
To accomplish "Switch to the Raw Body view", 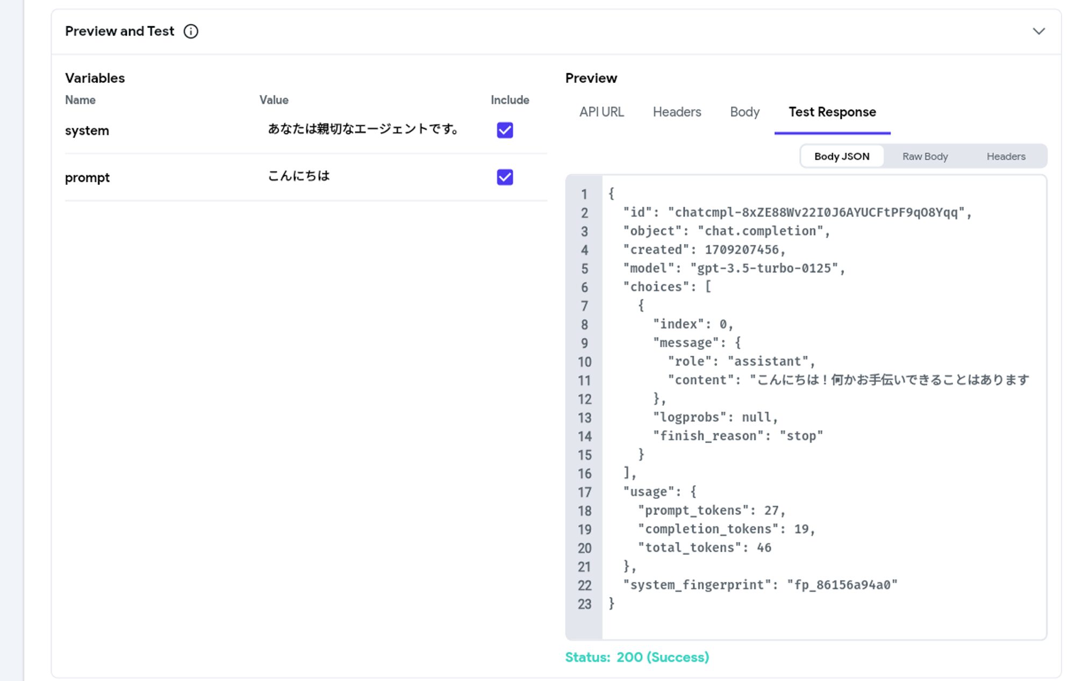I will [x=924, y=156].
